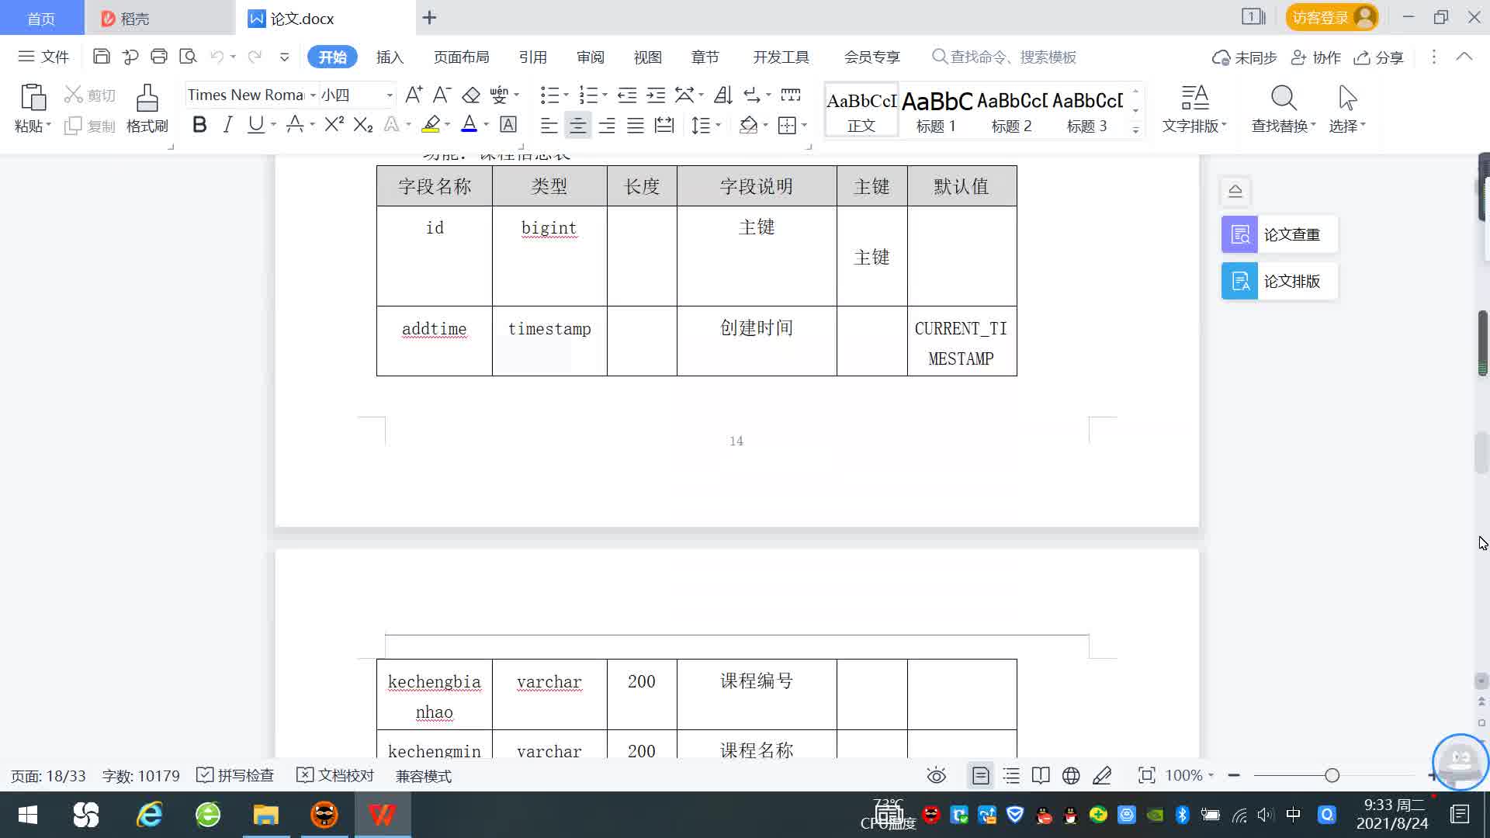
Task: Toggle eye protection mode icon
Action: (x=936, y=775)
